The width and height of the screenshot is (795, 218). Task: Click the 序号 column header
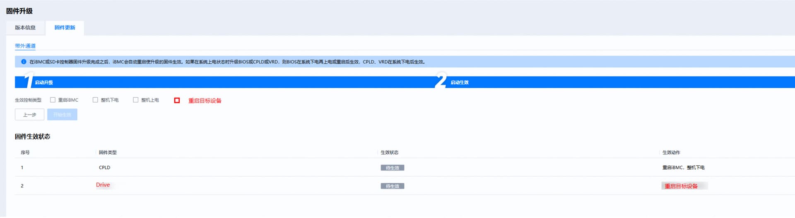(x=25, y=152)
